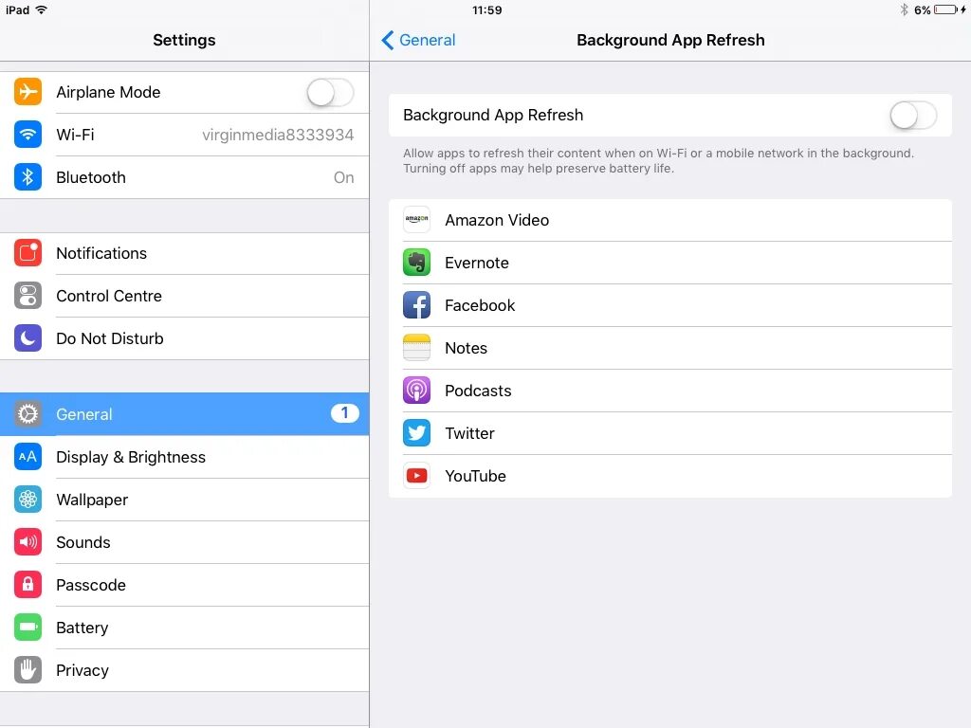971x728 pixels.
Task: Tap the Background App Refresh page title
Action: pyautogui.click(x=670, y=40)
